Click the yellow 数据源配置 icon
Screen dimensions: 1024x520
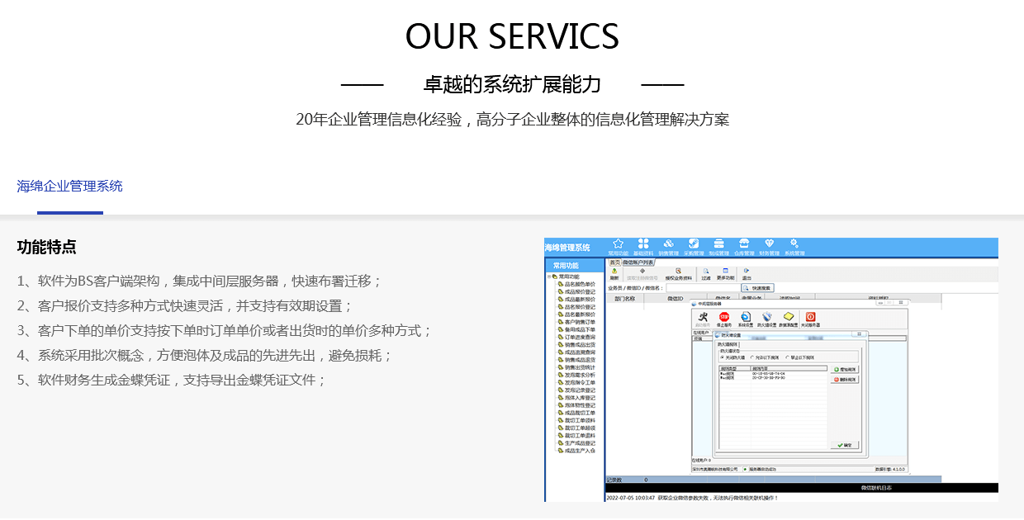point(788,320)
